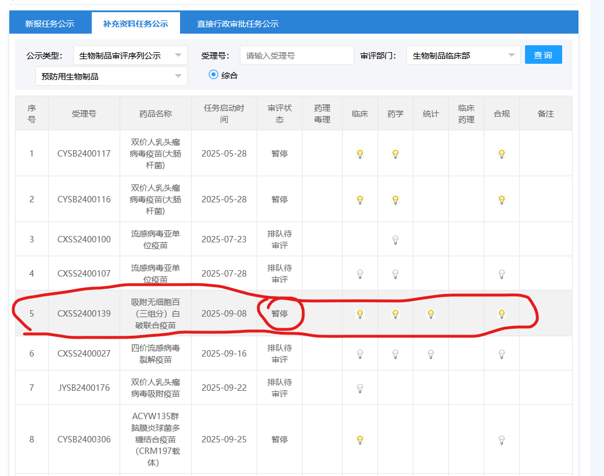Click acceptance number CYSB2400117

[84, 154]
